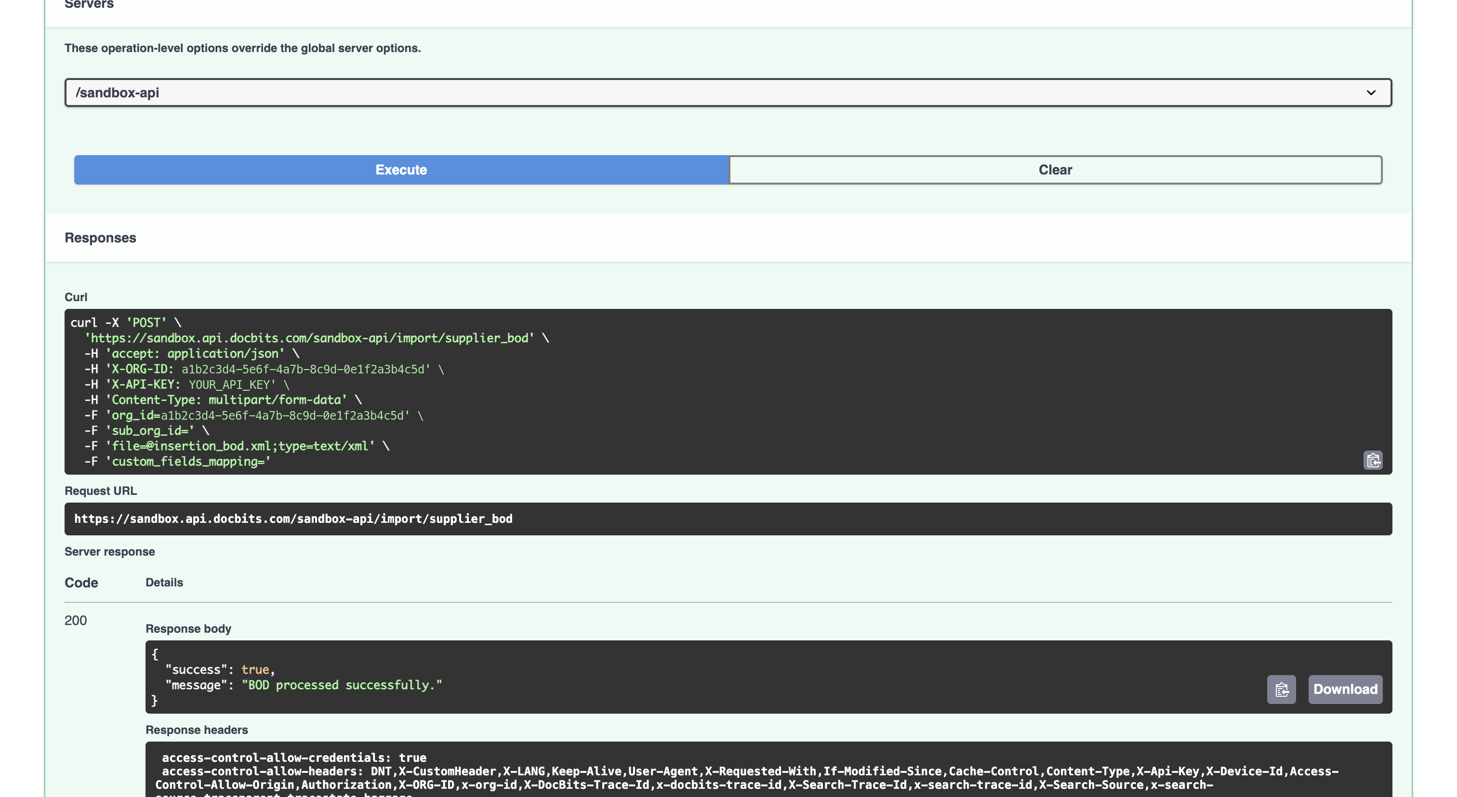Click the Response headers label
The height and width of the screenshot is (797, 1457).
[197, 730]
